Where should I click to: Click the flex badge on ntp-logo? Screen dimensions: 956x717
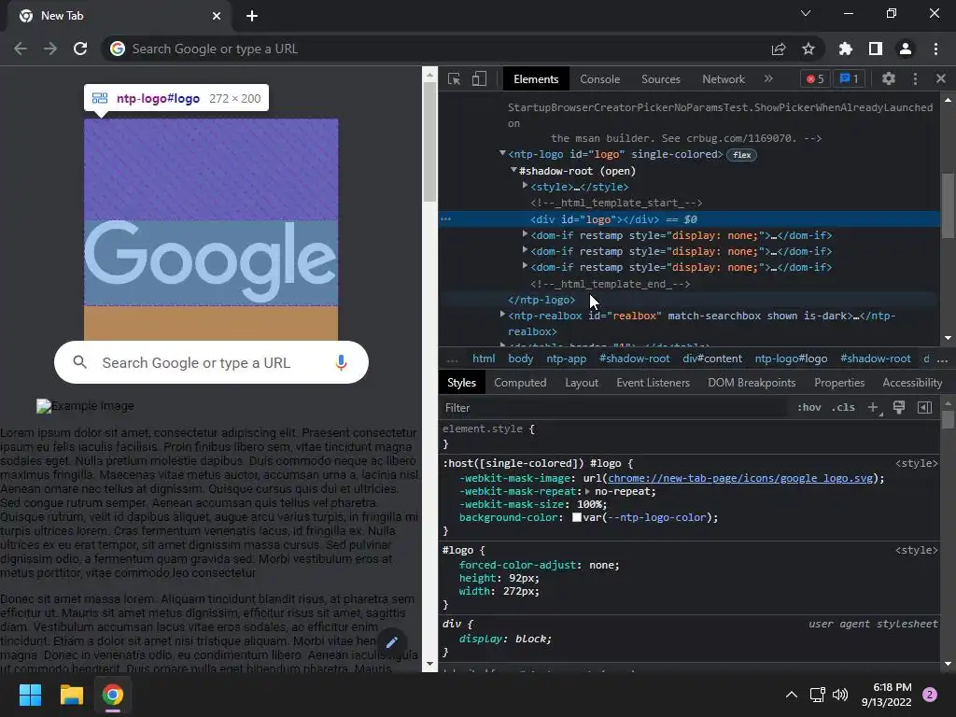741,155
